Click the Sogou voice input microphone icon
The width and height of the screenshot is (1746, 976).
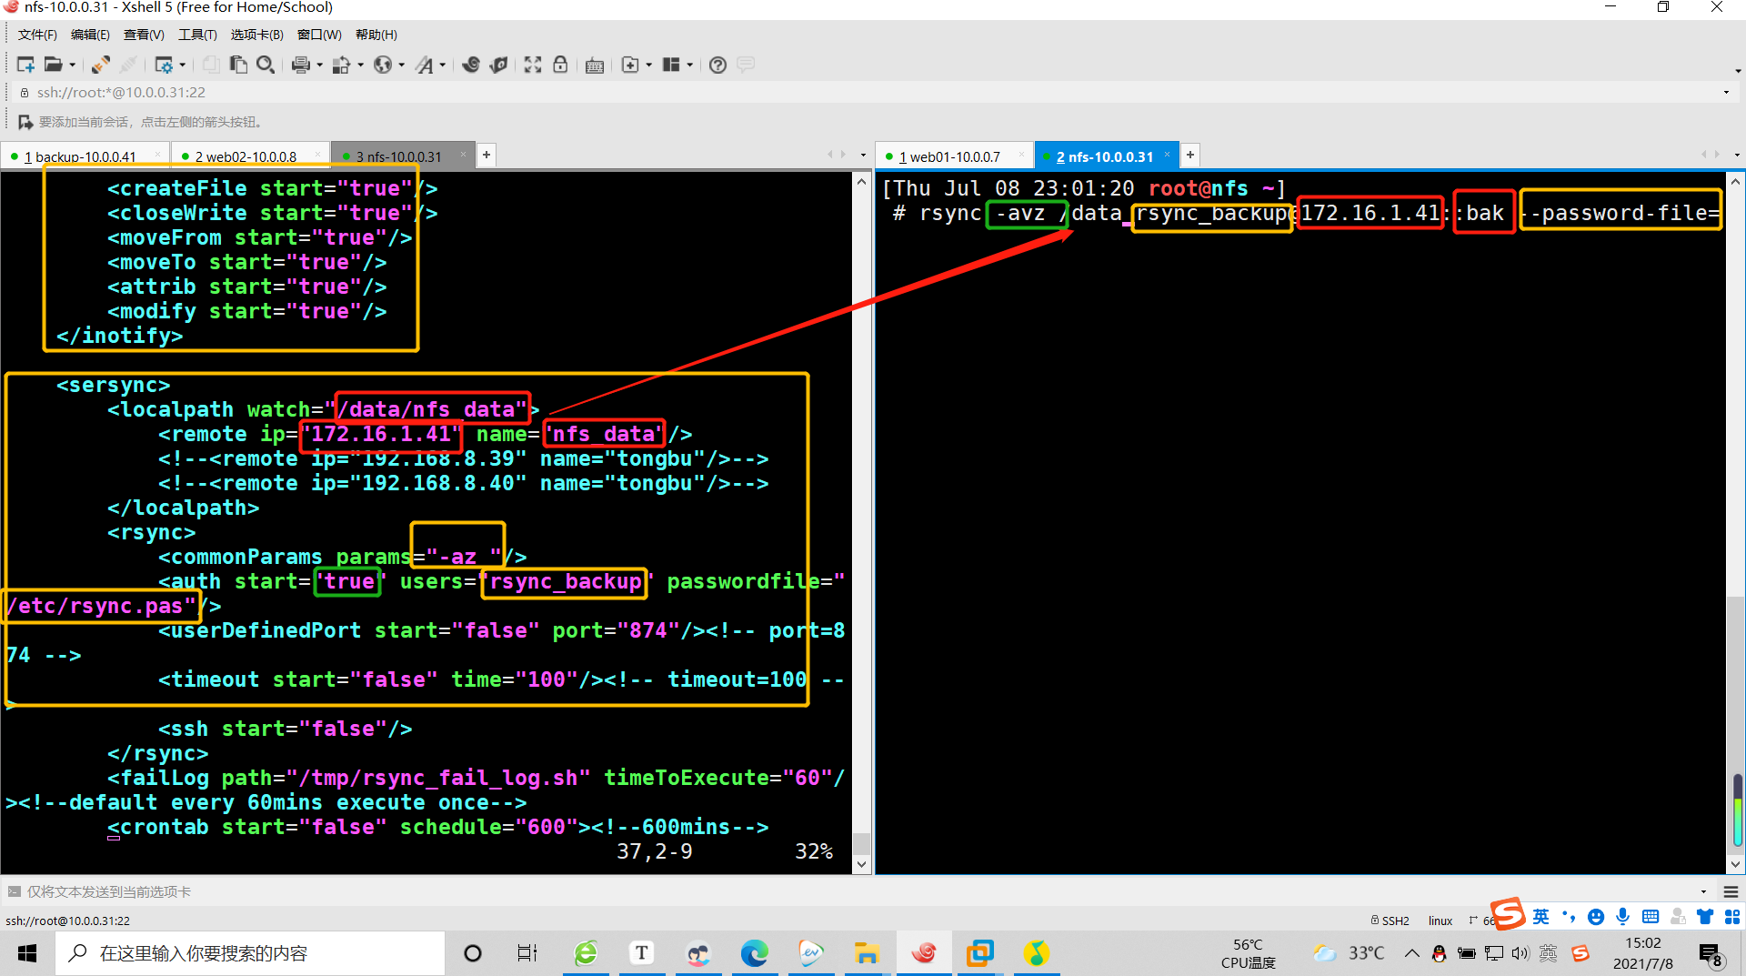click(1623, 917)
